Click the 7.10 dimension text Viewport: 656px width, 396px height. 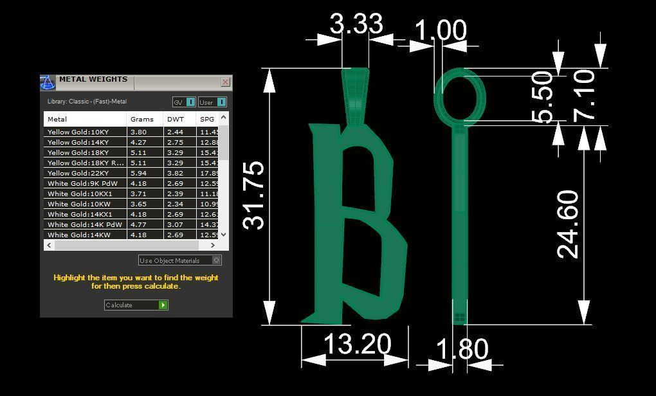coord(584,95)
